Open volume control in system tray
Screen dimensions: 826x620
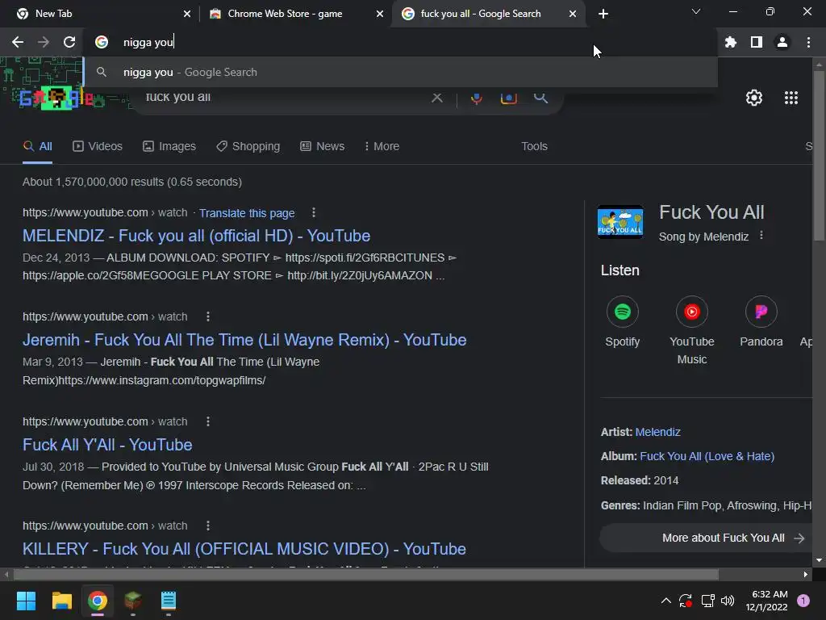point(728,601)
